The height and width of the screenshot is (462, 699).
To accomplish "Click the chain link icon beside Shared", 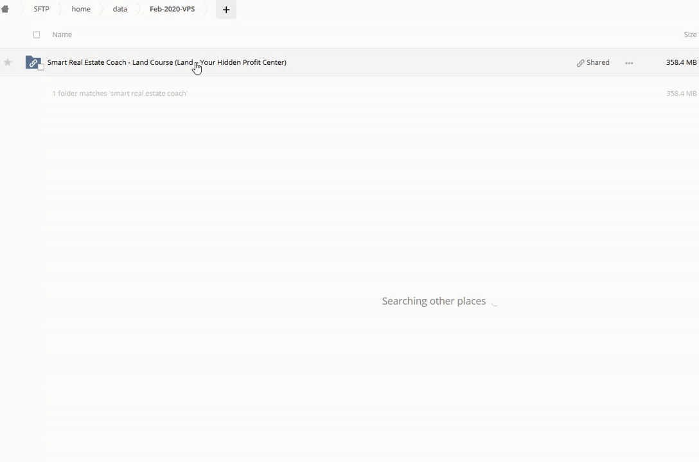I will pyautogui.click(x=580, y=63).
